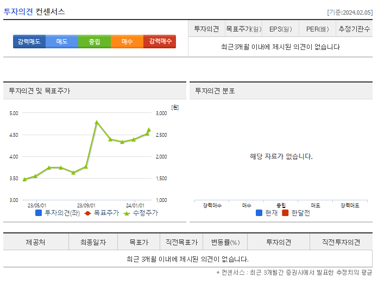The height and width of the screenshot is (285, 378).
Task: Click the 강력매수 axis label in distribution chart
Action: [x=212, y=205]
